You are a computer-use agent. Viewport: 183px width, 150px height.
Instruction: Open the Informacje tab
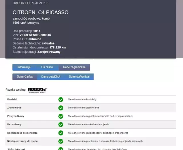[x=24, y=67]
